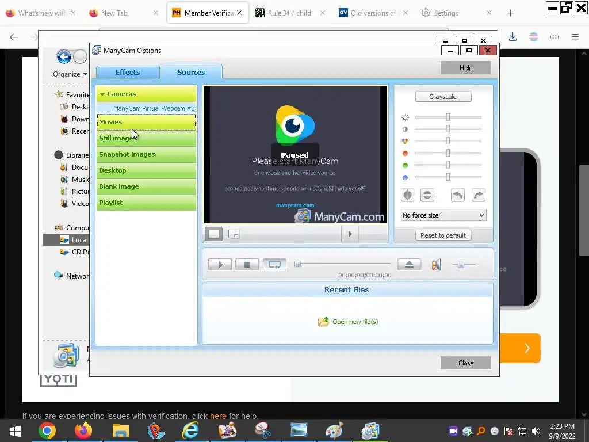Open the Firefox hamburger menu
Image resolution: width=589 pixels, height=442 pixels.
click(575, 37)
